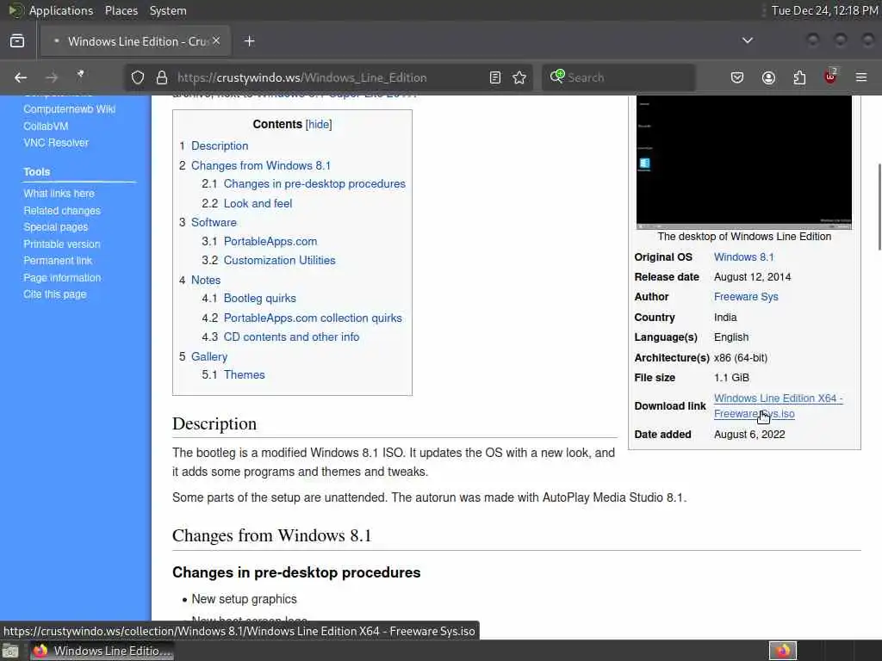The width and height of the screenshot is (882, 661).
Task: Click the clock showing Tue Dec 24
Action: coord(824,10)
